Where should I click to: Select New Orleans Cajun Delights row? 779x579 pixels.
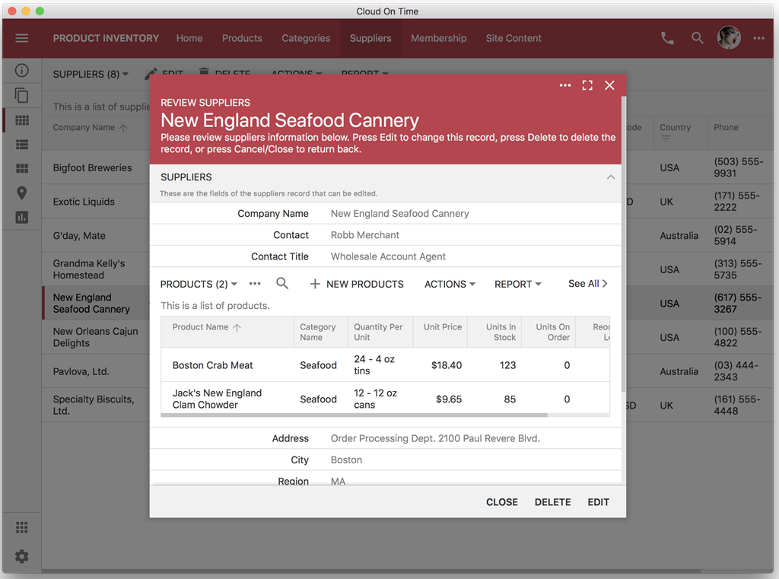coord(95,337)
